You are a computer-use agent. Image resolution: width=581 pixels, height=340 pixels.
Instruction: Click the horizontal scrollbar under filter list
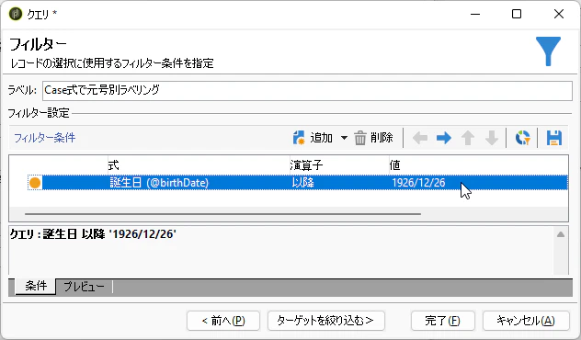click(222, 214)
